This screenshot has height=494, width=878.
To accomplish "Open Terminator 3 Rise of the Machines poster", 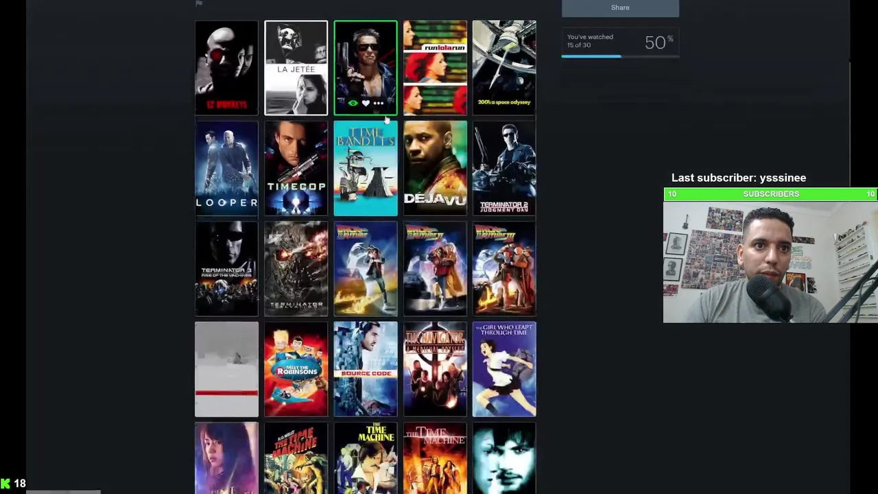I will click(x=226, y=269).
